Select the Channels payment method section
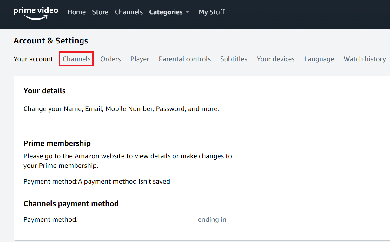This screenshot has width=390, height=242. (71, 204)
